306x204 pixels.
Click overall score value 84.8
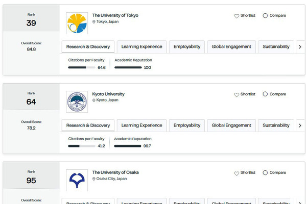coord(31,49)
